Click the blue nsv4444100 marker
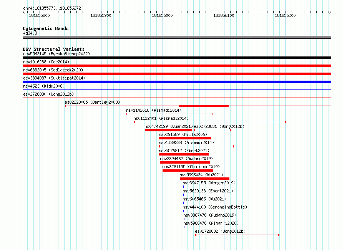The width and height of the screenshot is (342, 250). [x=183, y=211]
